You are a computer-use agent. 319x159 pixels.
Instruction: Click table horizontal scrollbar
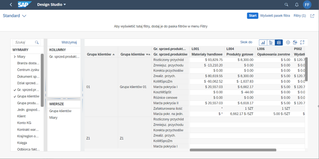(233, 150)
